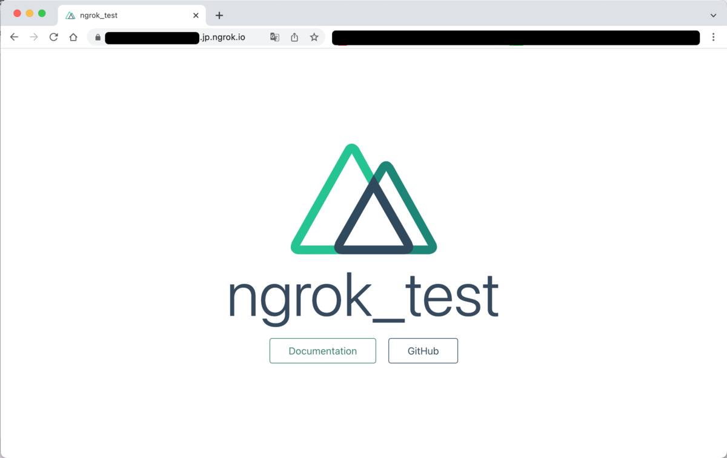The width and height of the screenshot is (727, 458).
Task: Click the yellow minimize traffic light
Action: tap(29, 13)
